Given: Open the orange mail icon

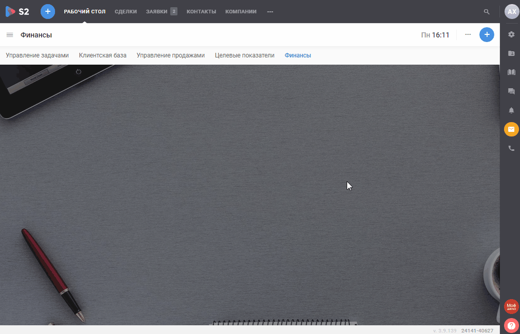Looking at the screenshot, I should tap(511, 129).
